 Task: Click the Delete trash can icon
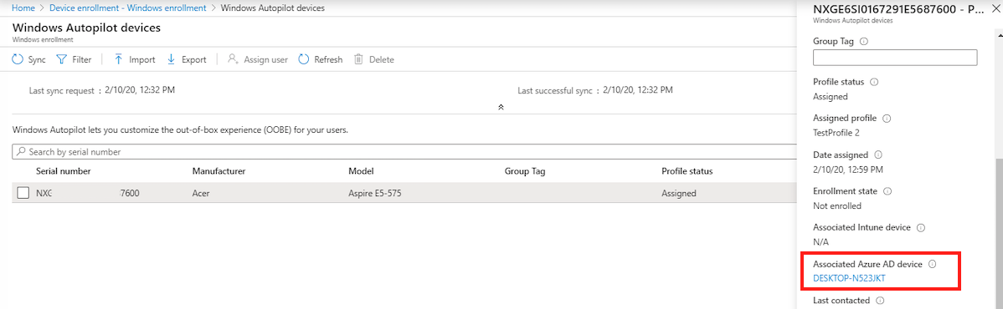(x=359, y=59)
